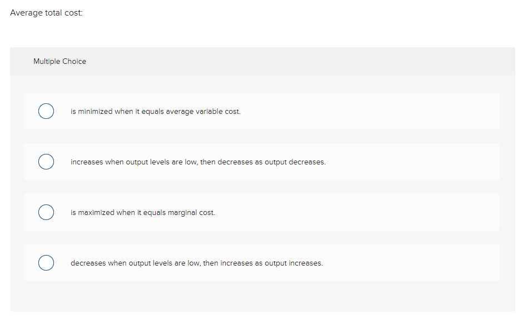Viewport: 526px width, 320px height.
Task: Click the Multiple Choice header bar
Action: coord(263,61)
